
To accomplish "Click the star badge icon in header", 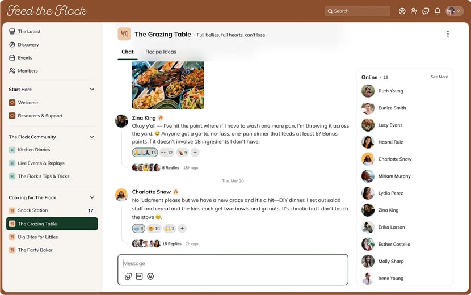I will coord(402,11).
